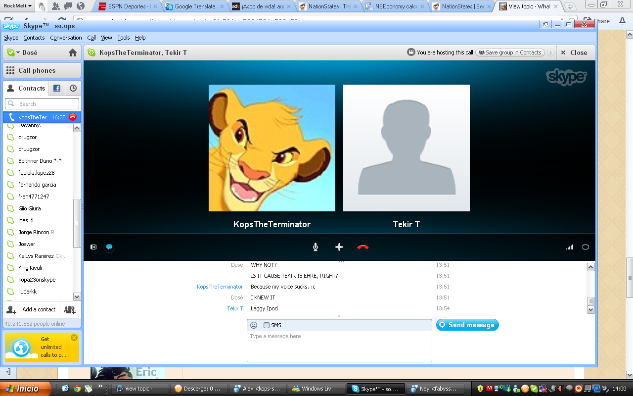Toggle the chat bubble to hide messages
This screenshot has height=396, width=633.
(x=109, y=247)
